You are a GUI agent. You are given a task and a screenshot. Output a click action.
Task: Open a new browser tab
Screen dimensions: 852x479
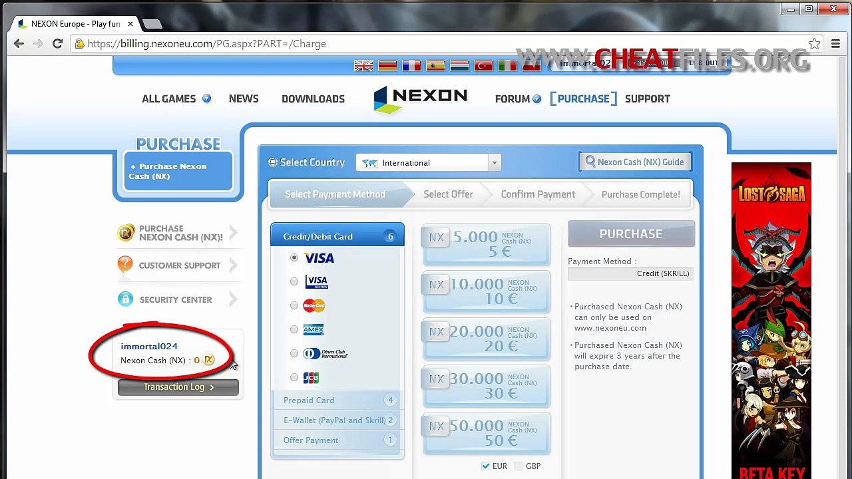(x=152, y=24)
